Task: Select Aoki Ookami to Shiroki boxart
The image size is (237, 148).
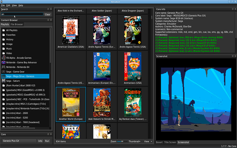Action: tap(102, 102)
